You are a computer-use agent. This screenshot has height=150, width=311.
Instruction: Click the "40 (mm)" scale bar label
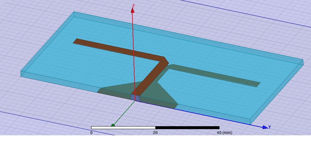point(224,132)
